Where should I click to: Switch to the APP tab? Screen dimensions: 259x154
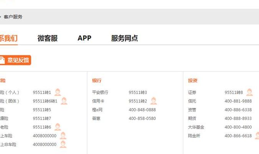tap(85, 38)
